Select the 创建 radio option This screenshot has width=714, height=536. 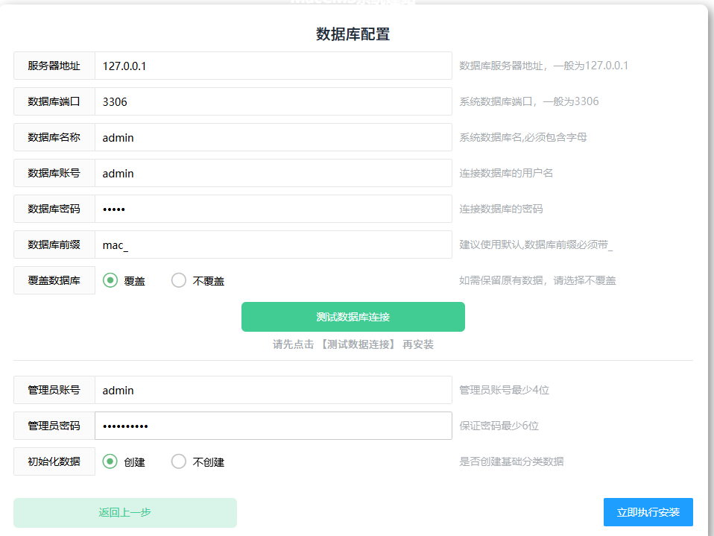pyautogui.click(x=110, y=461)
